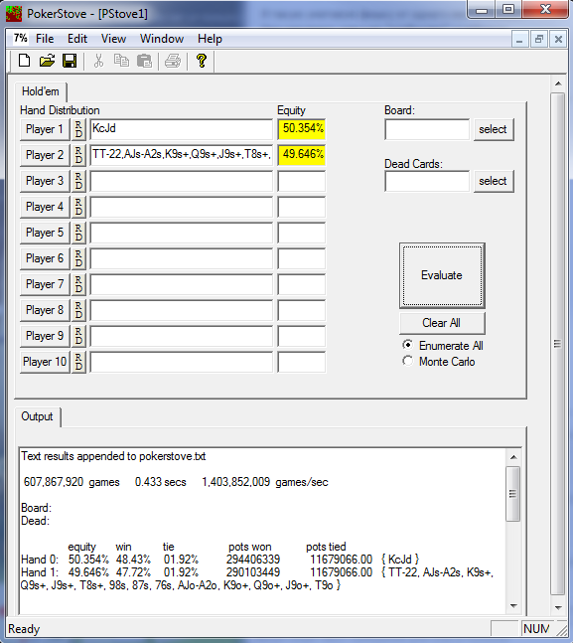
Task: Click the Clear All button
Action: [x=442, y=323]
